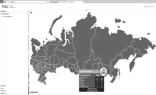Open the Детальный отчет button
Viewport: 156px width, 95px height.
coord(91,89)
